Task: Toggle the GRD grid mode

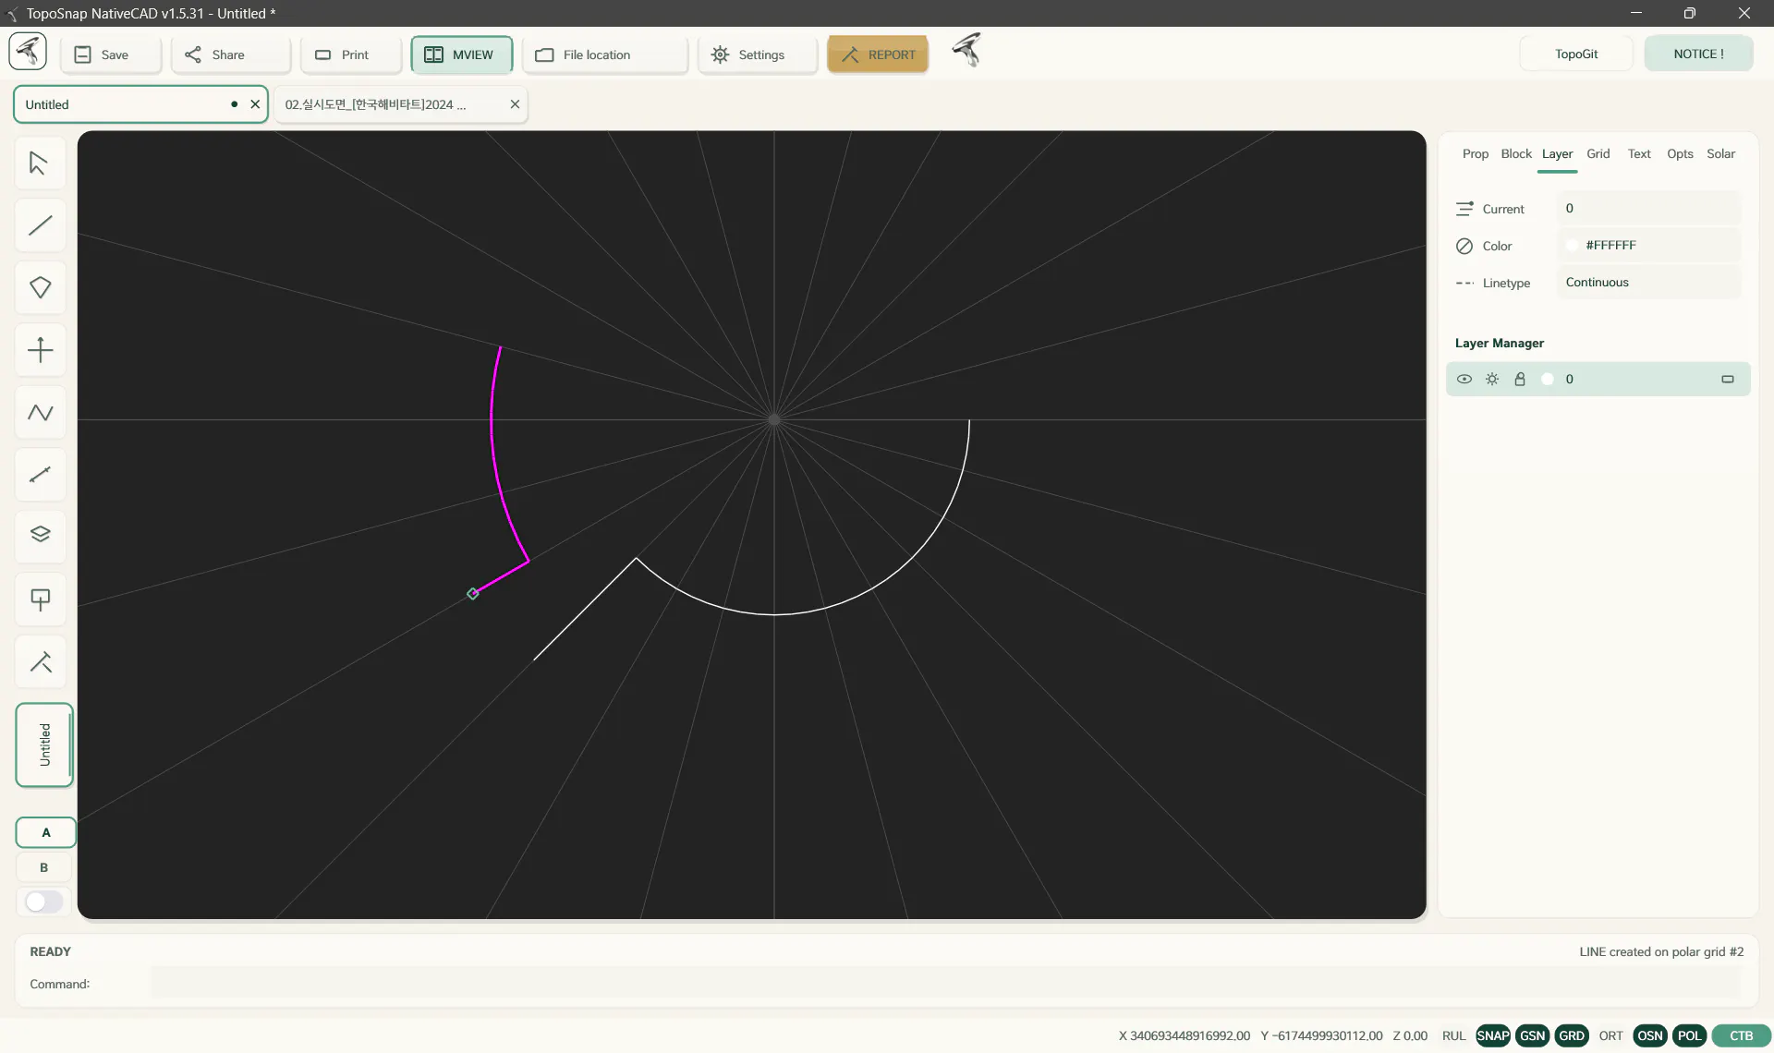Action: (1572, 1035)
